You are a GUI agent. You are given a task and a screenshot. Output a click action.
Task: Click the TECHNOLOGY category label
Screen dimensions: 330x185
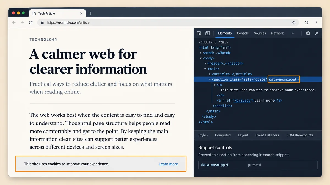44,39
